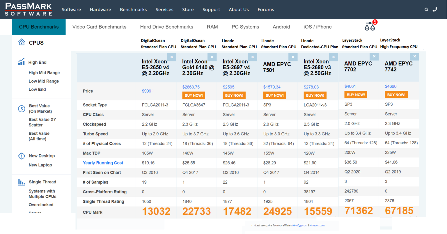Open the Amazon.com affiliate link

coord(317,225)
